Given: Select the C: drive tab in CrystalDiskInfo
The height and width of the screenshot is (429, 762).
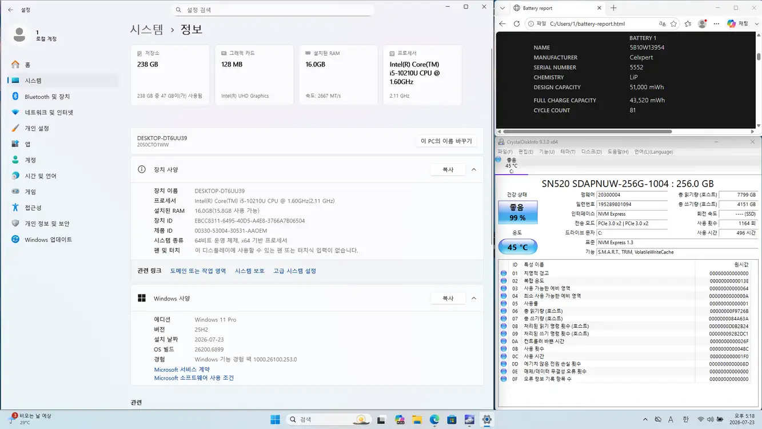Looking at the screenshot, I should 512,166.
